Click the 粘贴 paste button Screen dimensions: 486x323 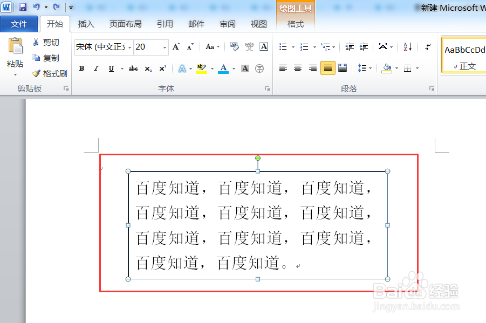coord(15,52)
